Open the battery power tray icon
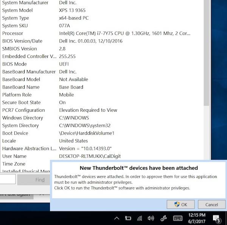This screenshot has height=225, width=227. point(128,218)
